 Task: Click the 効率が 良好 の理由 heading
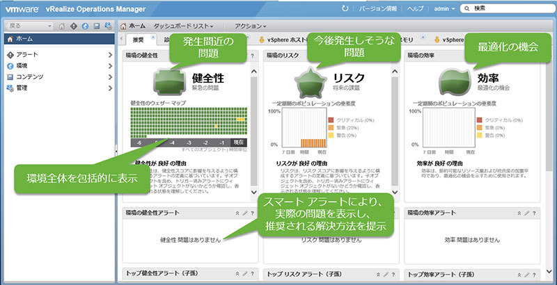pyautogui.click(x=439, y=164)
